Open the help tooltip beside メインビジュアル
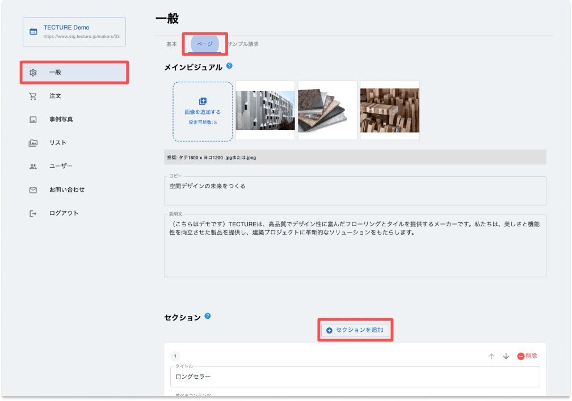Image resolution: width=572 pixels, height=401 pixels. coord(229,65)
